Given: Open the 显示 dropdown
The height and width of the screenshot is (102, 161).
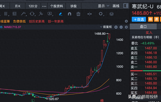Looking at the screenshot, I should pyautogui.click(x=103, y=6).
